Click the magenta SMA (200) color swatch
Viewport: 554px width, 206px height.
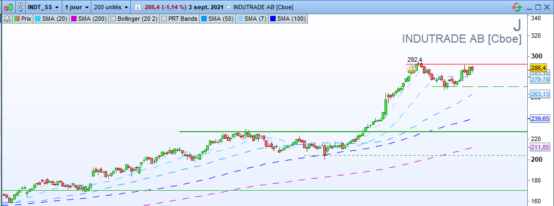(x=74, y=19)
